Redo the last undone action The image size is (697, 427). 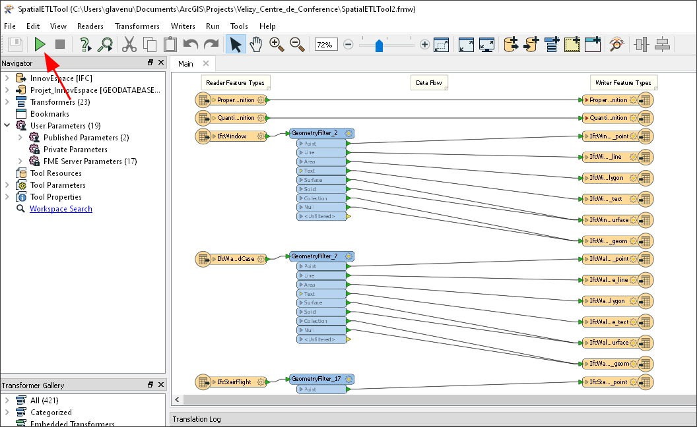[211, 44]
